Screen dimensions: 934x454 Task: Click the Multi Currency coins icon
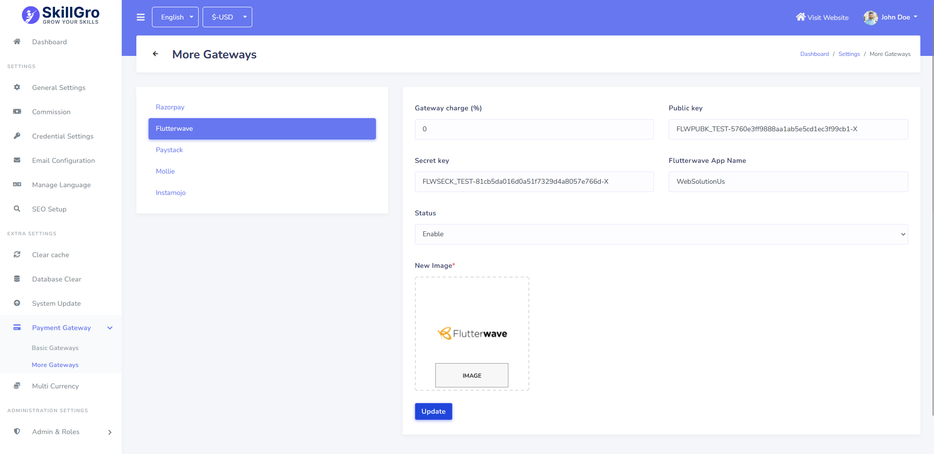(x=17, y=386)
